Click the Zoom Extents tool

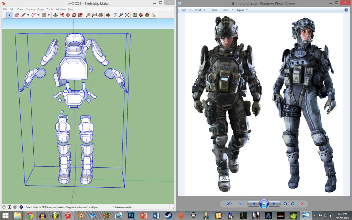127,15
